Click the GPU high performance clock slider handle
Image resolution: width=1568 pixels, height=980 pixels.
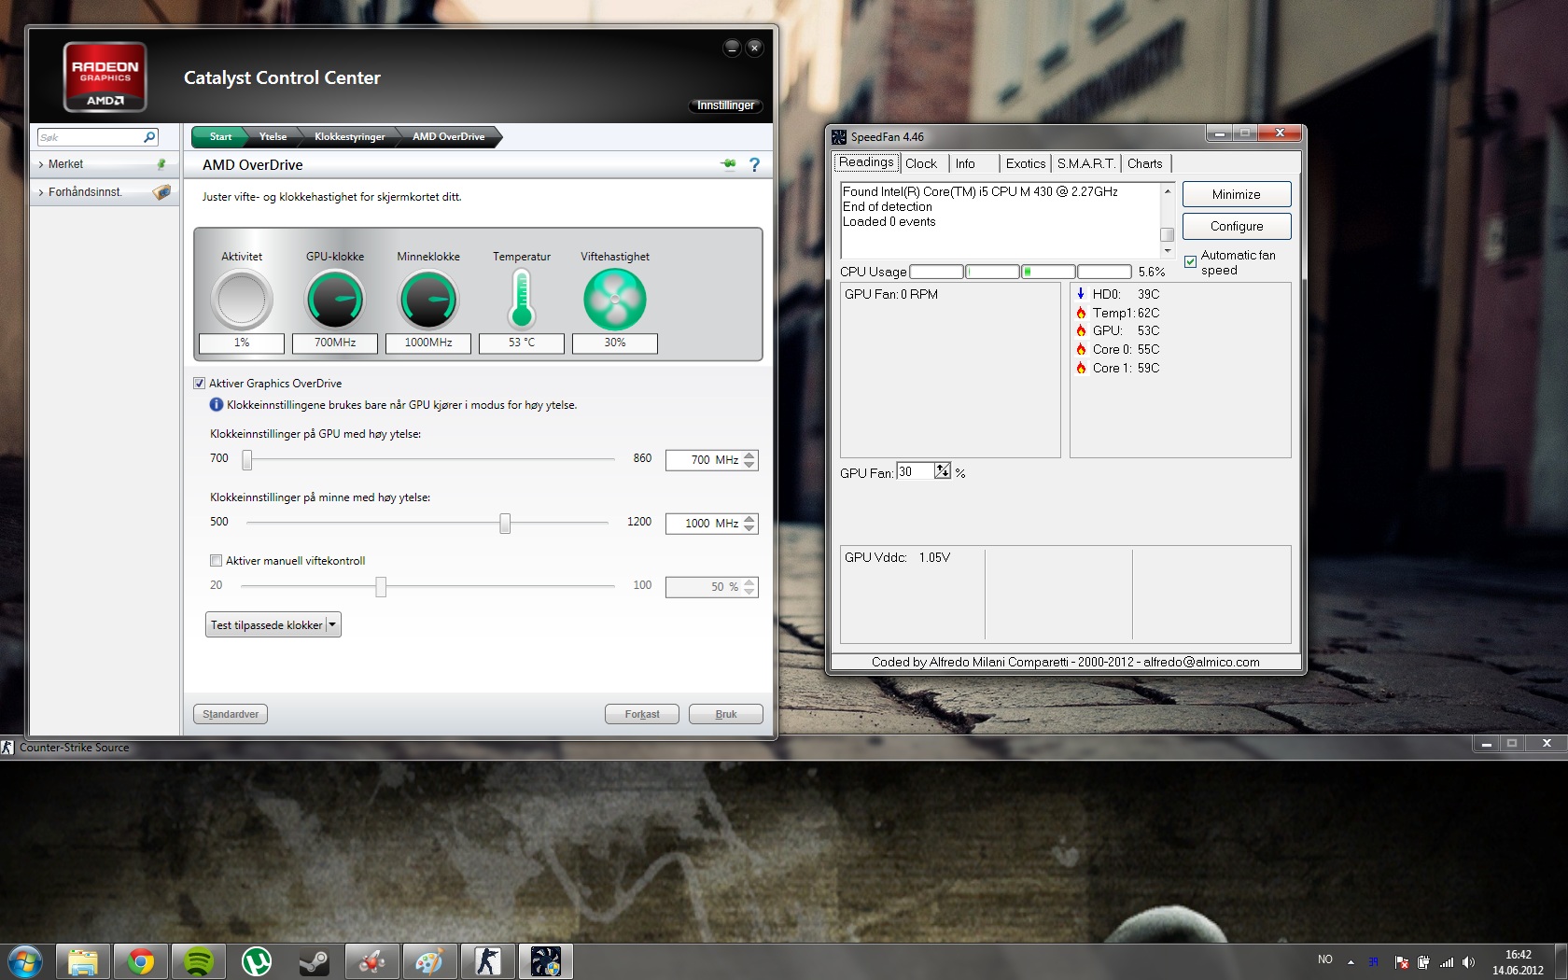(x=247, y=459)
